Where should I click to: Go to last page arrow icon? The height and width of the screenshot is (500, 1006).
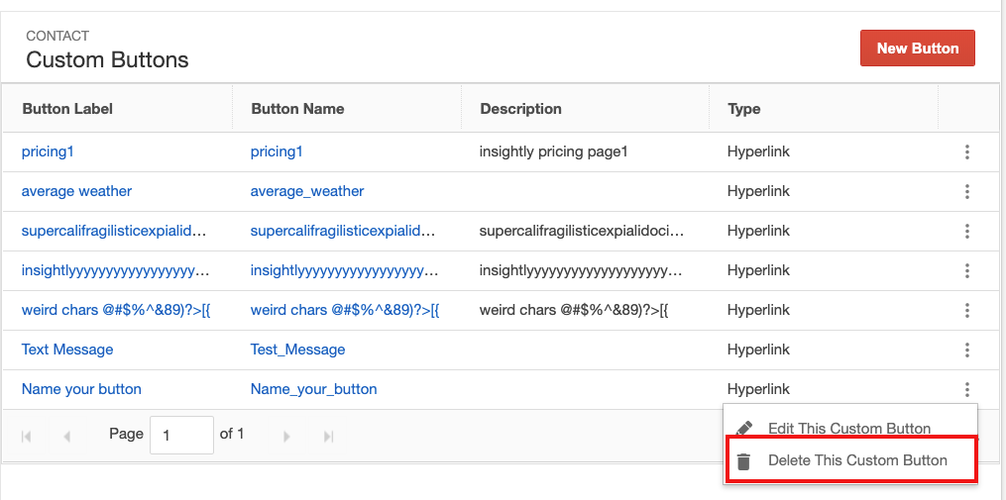(x=328, y=437)
